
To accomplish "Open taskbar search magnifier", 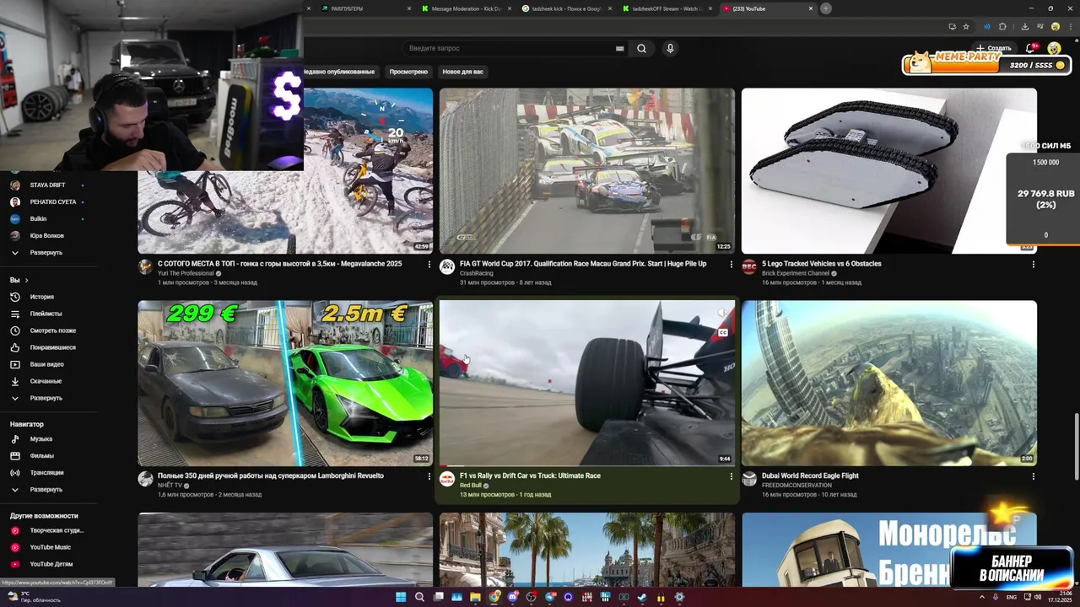I will 419,597.
